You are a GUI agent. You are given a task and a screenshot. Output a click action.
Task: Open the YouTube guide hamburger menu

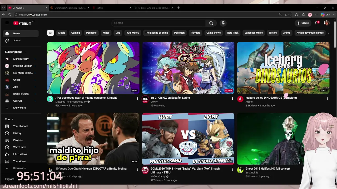(x=7, y=23)
